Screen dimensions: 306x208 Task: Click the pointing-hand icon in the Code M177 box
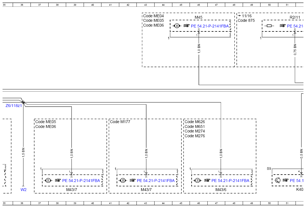pos(133,180)
